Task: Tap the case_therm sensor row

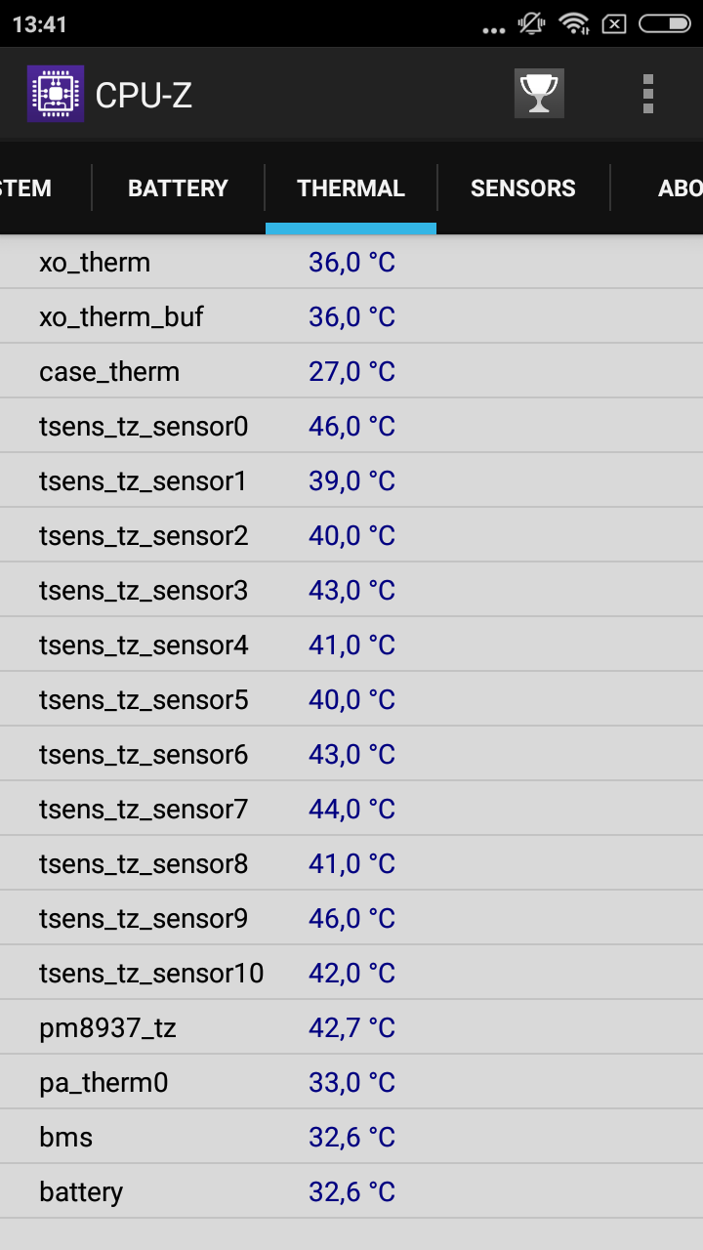Action: tap(351, 372)
